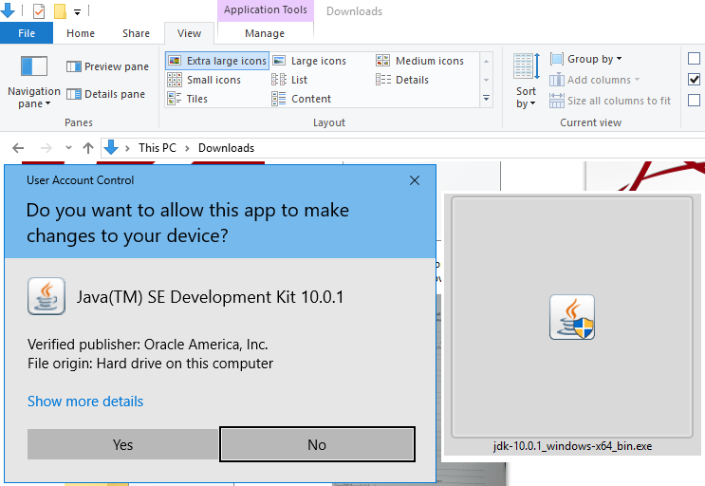
Task: Select Small icons layout
Action: (204, 80)
